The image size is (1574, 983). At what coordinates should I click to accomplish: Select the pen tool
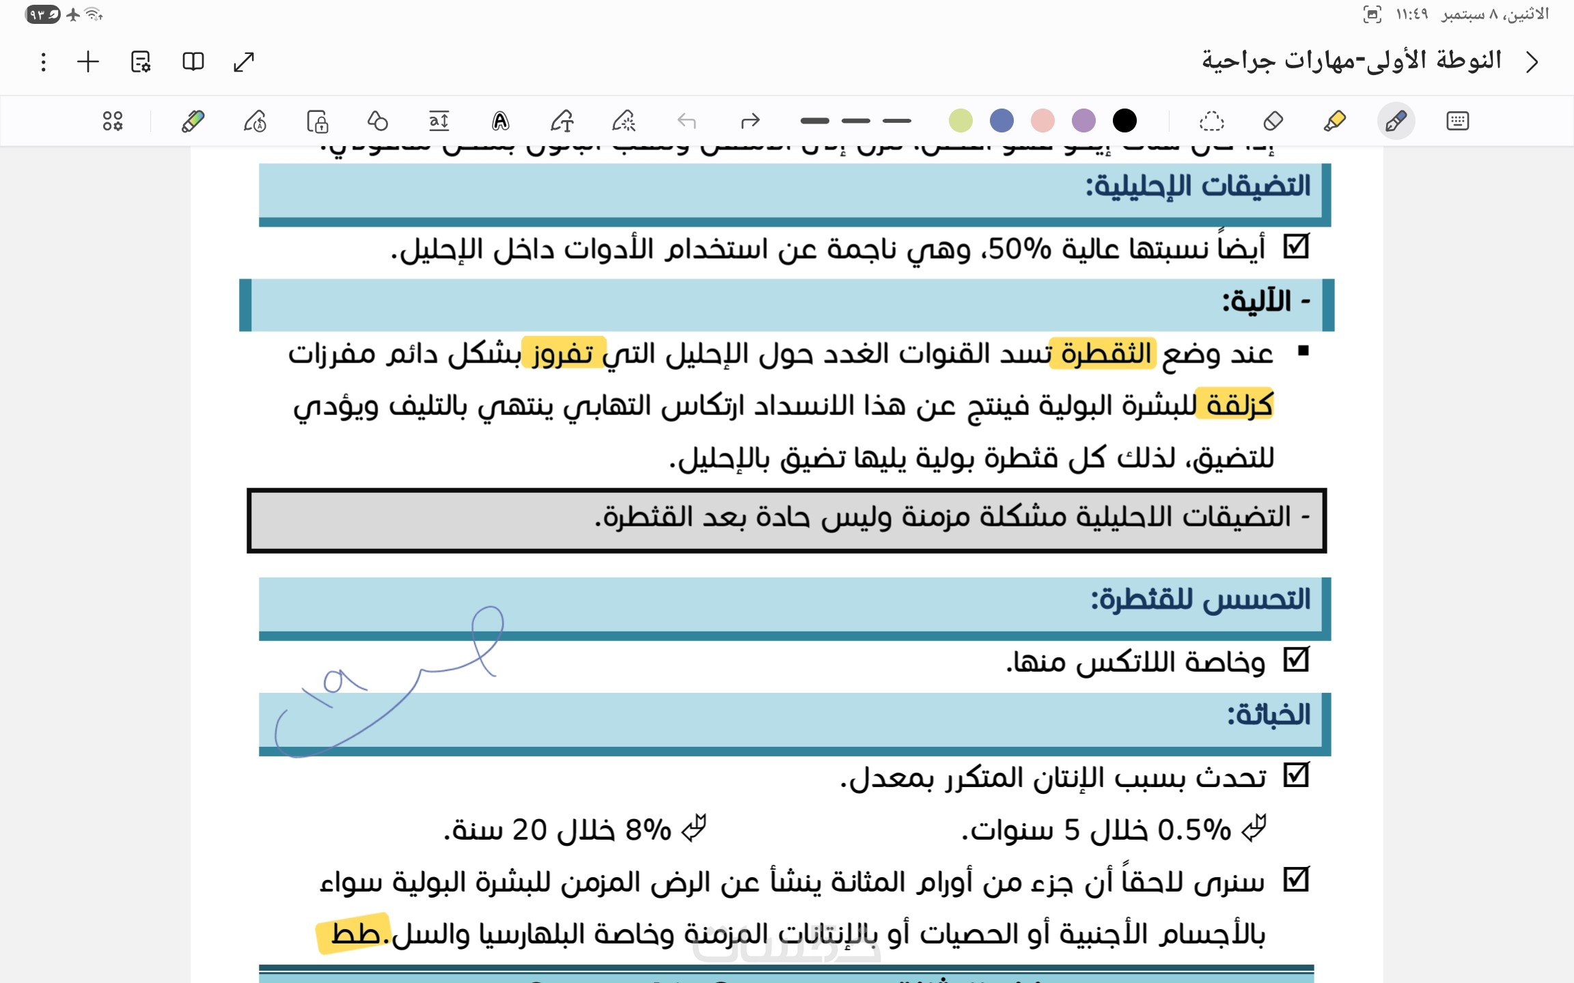click(1396, 122)
